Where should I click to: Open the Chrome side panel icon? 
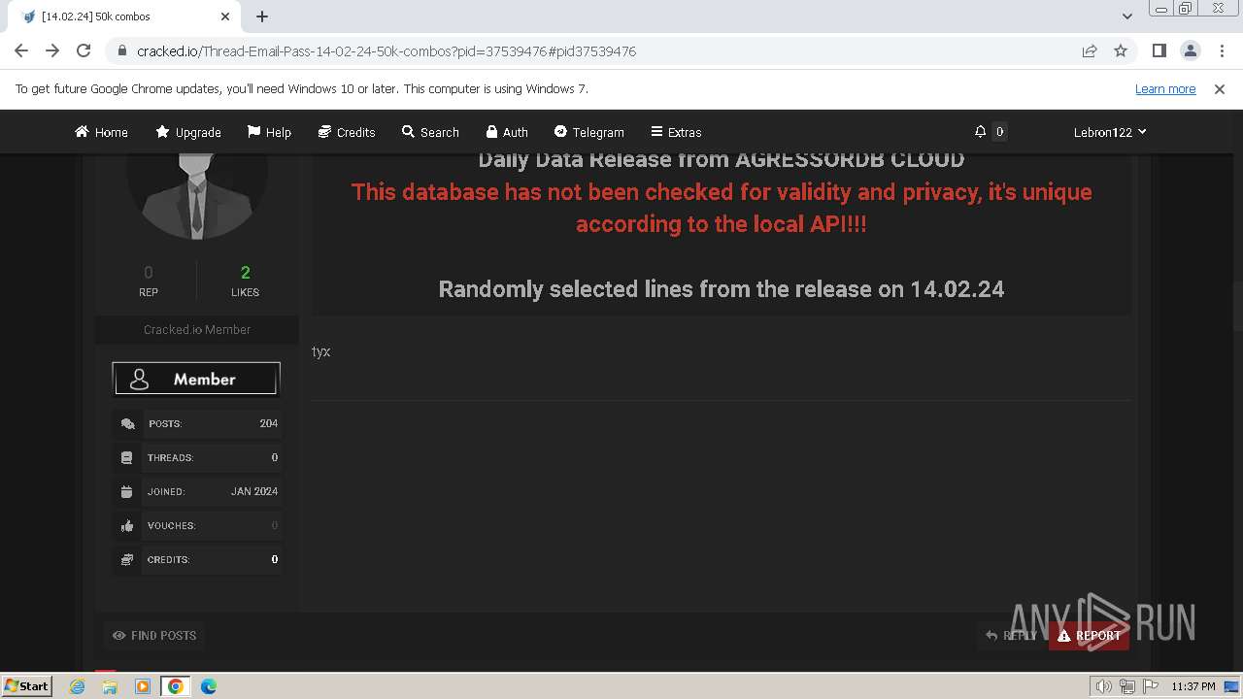[1159, 50]
